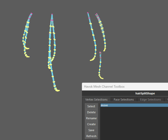Click the top of the rightmost hair strand
Viewport: 168px width, 140px height.
(97, 14)
